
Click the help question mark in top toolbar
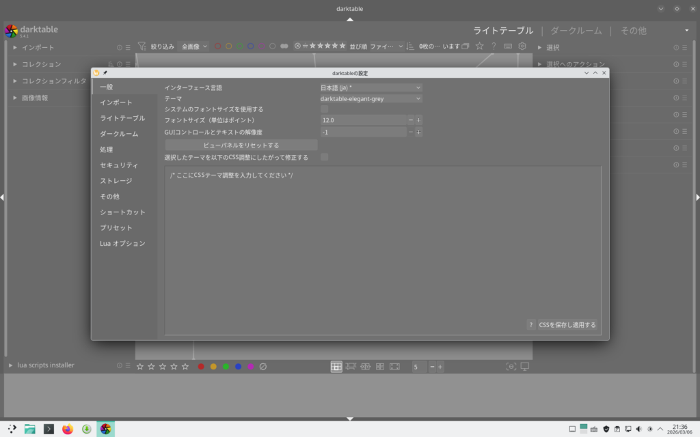pos(494,46)
